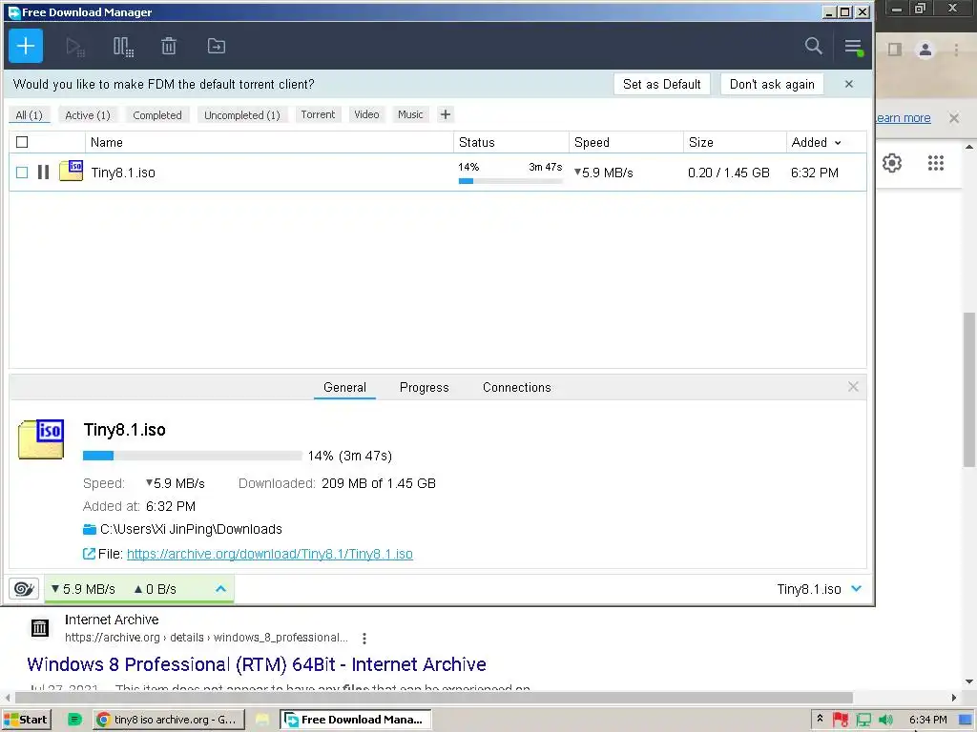Image resolution: width=977 pixels, height=732 pixels.
Task: Click the Internet Archive site favicon
Action: [40, 628]
